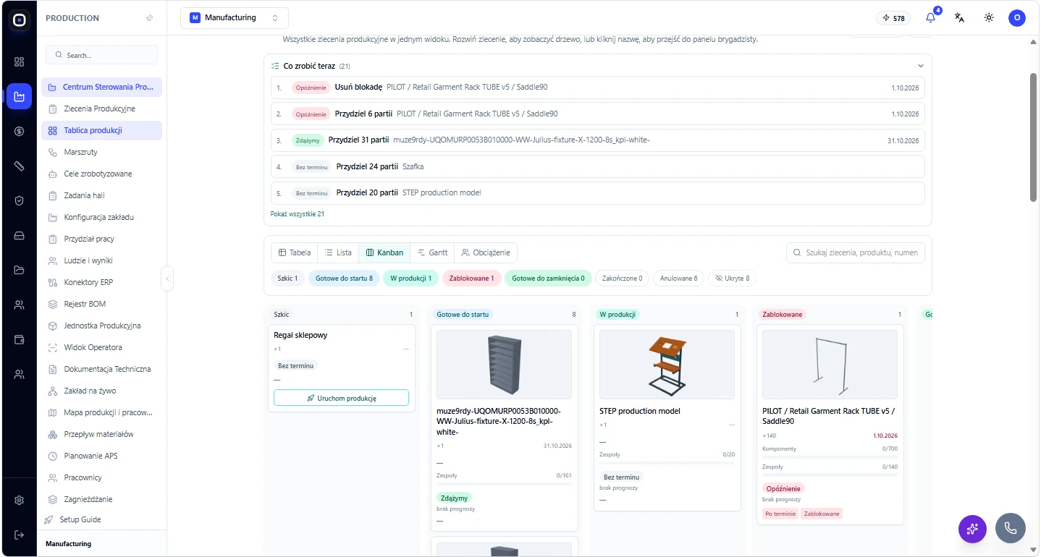Open the production chart icon in left rail
Screen dimensions: 1041x557
(20, 96)
